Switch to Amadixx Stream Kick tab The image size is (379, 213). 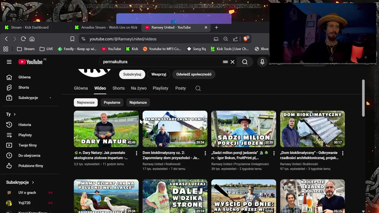(106, 27)
